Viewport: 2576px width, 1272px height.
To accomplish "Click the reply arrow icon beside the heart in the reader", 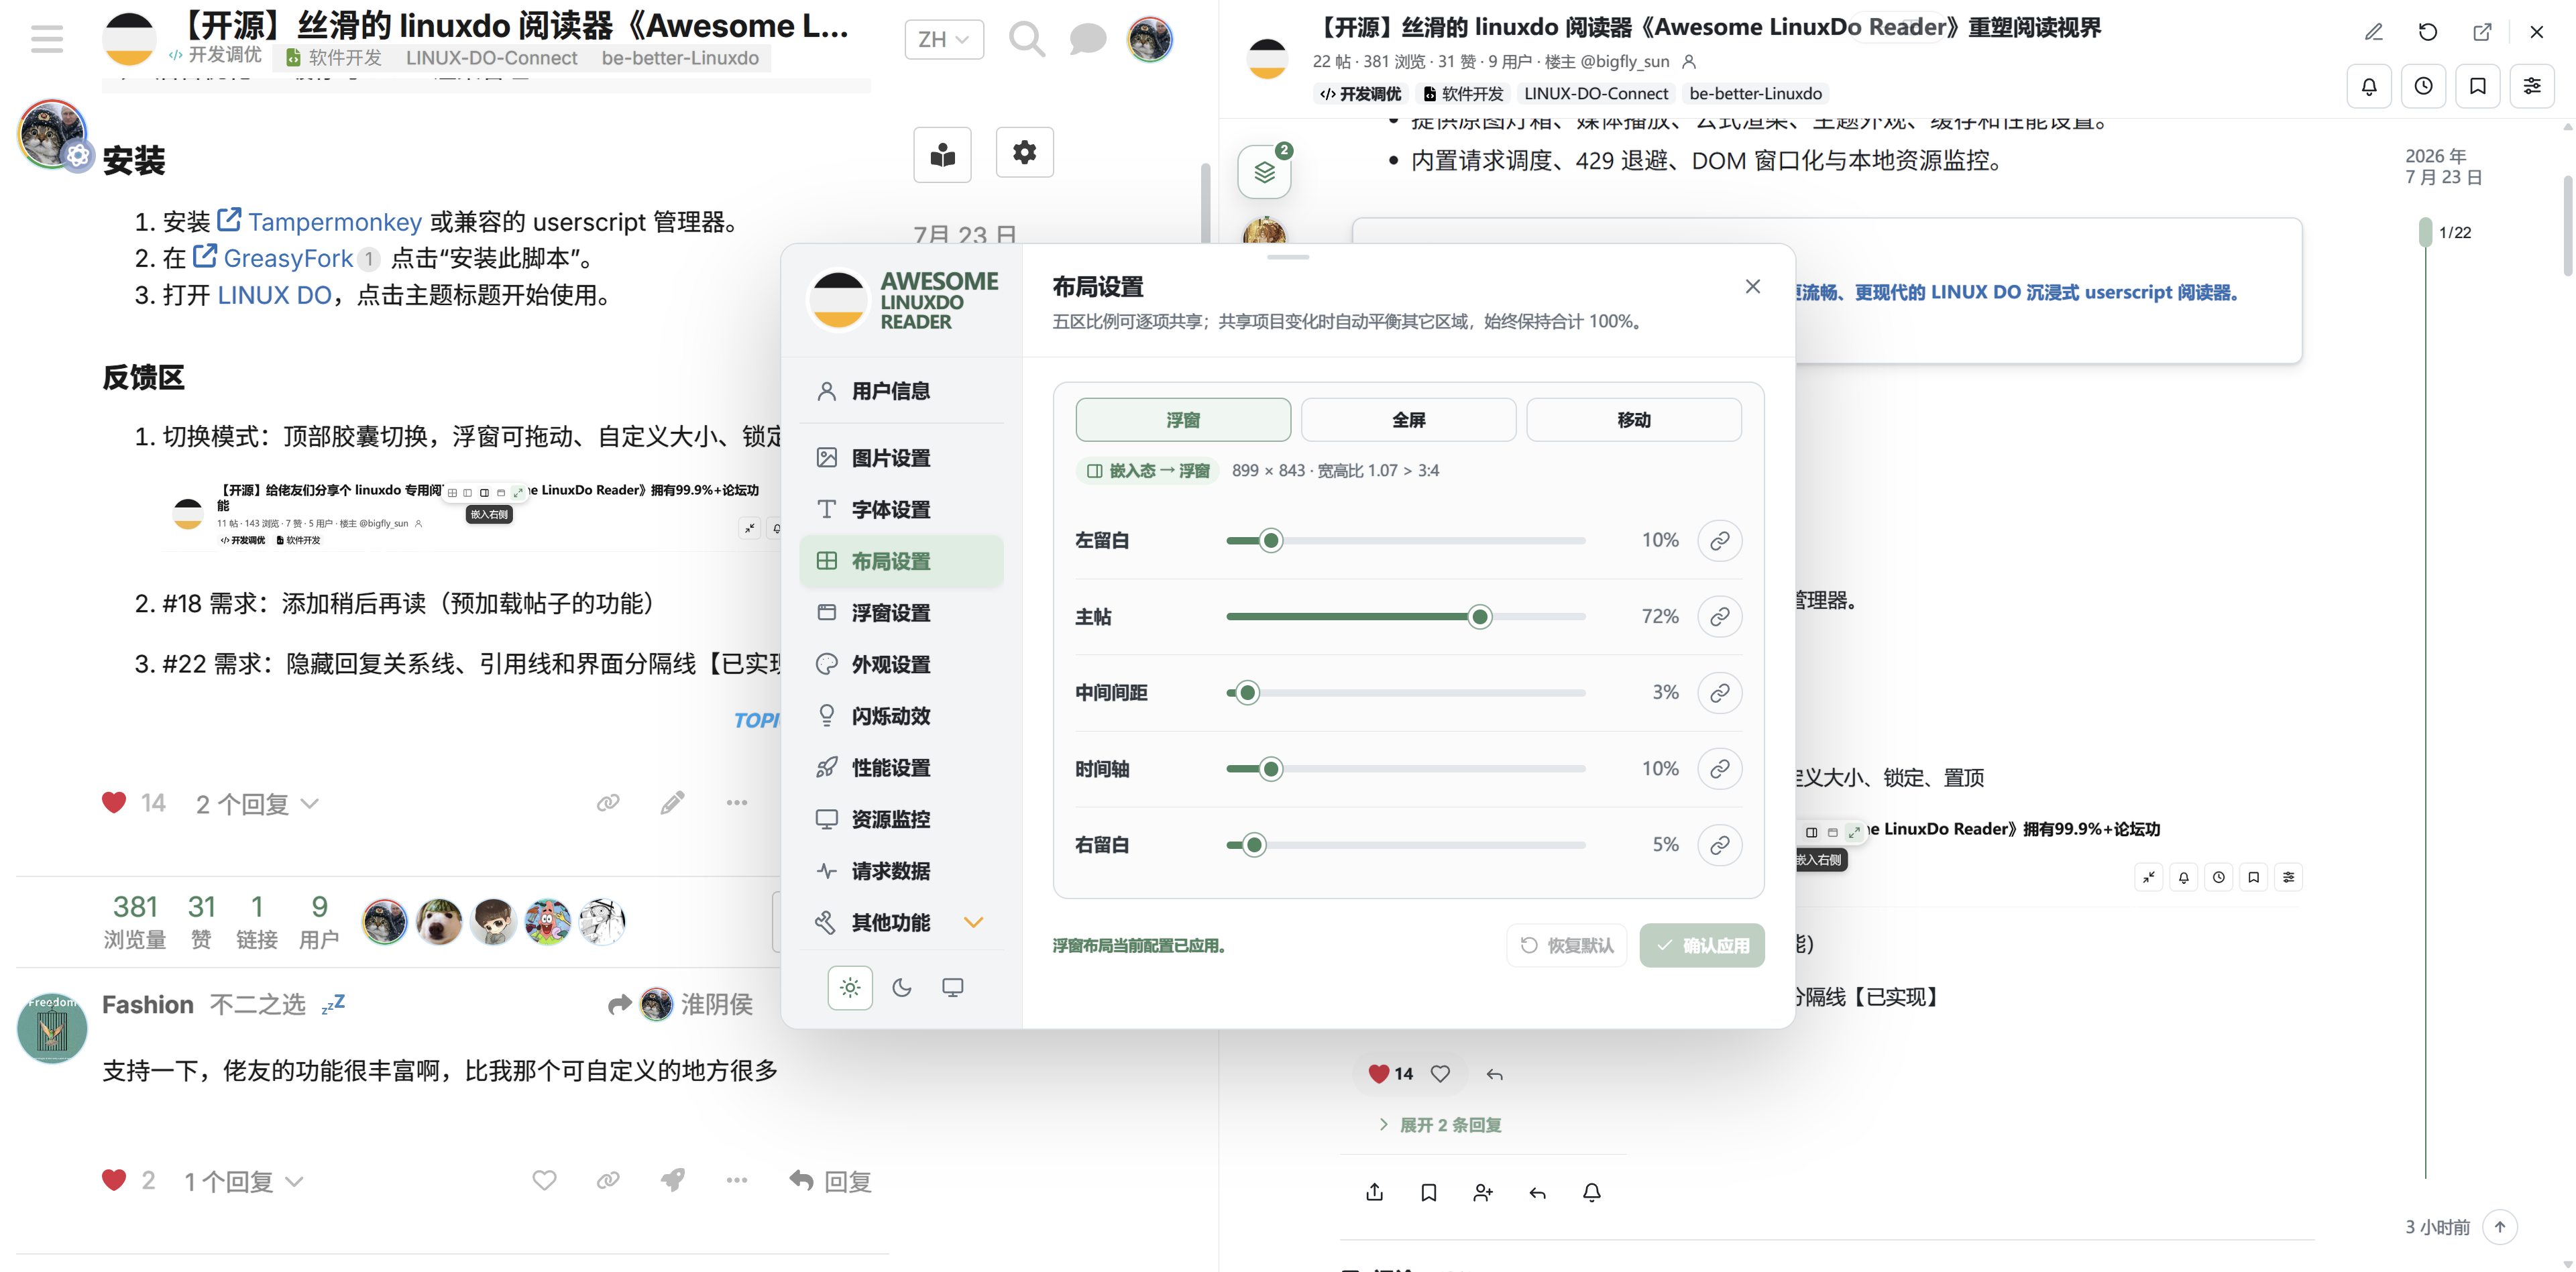I will pos(1494,1074).
